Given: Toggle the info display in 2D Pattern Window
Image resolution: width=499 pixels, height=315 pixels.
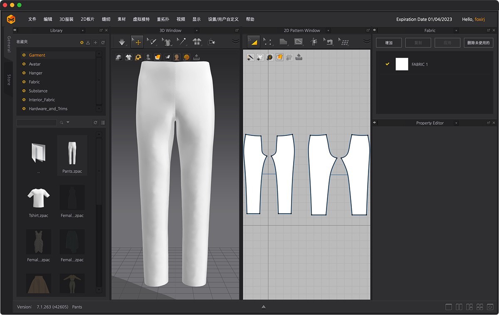Looking at the screenshot, I should click(x=270, y=57).
